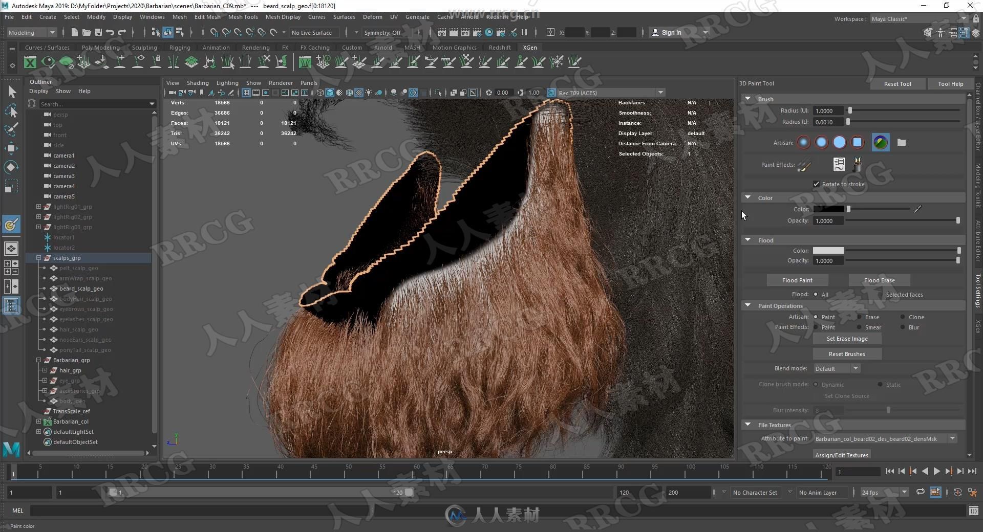983x532 pixels.
Task: Click the Outliner search field
Action: (97, 104)
